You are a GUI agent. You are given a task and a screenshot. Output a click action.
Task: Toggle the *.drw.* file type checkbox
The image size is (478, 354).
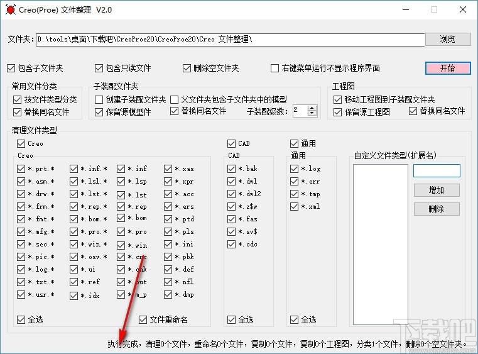(x=21, y=194)
